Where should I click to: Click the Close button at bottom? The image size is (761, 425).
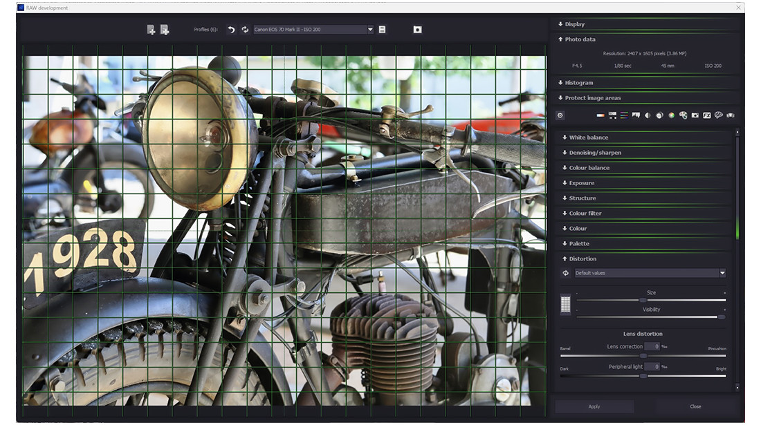695,406
